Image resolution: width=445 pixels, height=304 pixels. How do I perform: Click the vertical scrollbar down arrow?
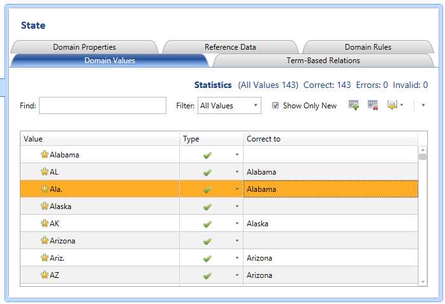[422, 282]
